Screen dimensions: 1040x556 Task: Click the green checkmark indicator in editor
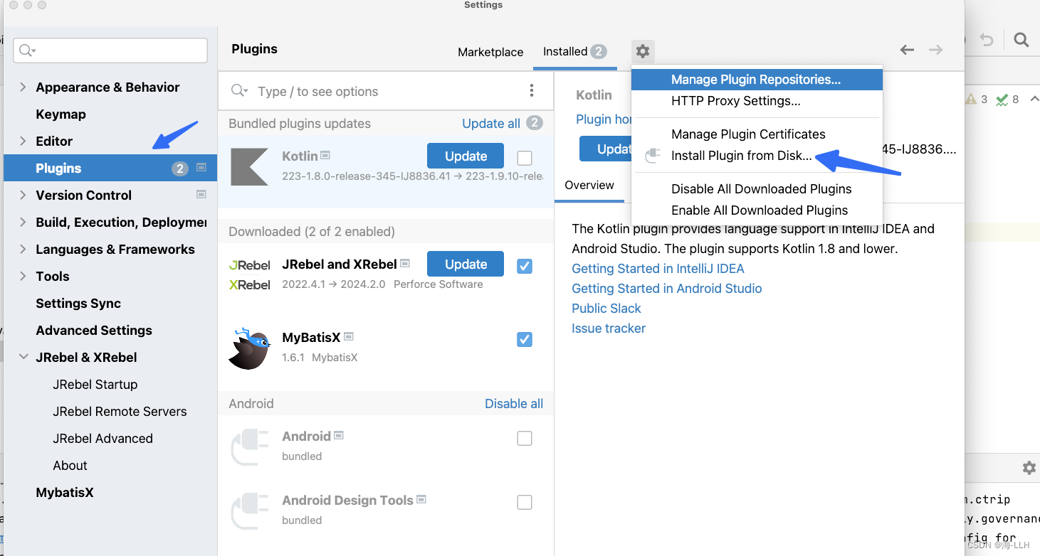1002,100
